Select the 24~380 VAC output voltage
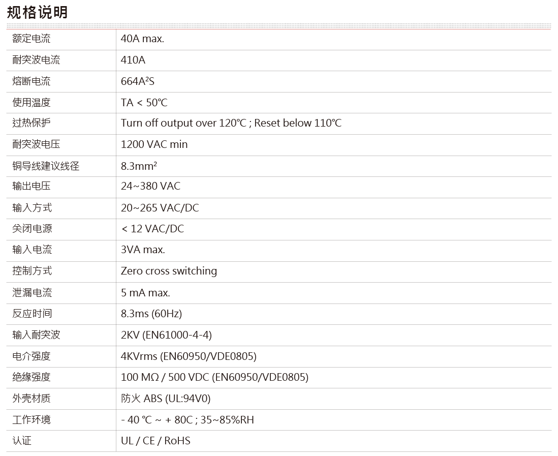Screen dimensions: 558x456 (x=150, y=187)
